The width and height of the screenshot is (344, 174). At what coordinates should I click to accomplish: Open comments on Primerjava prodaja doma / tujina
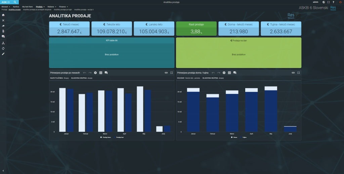tap(235, 72)
